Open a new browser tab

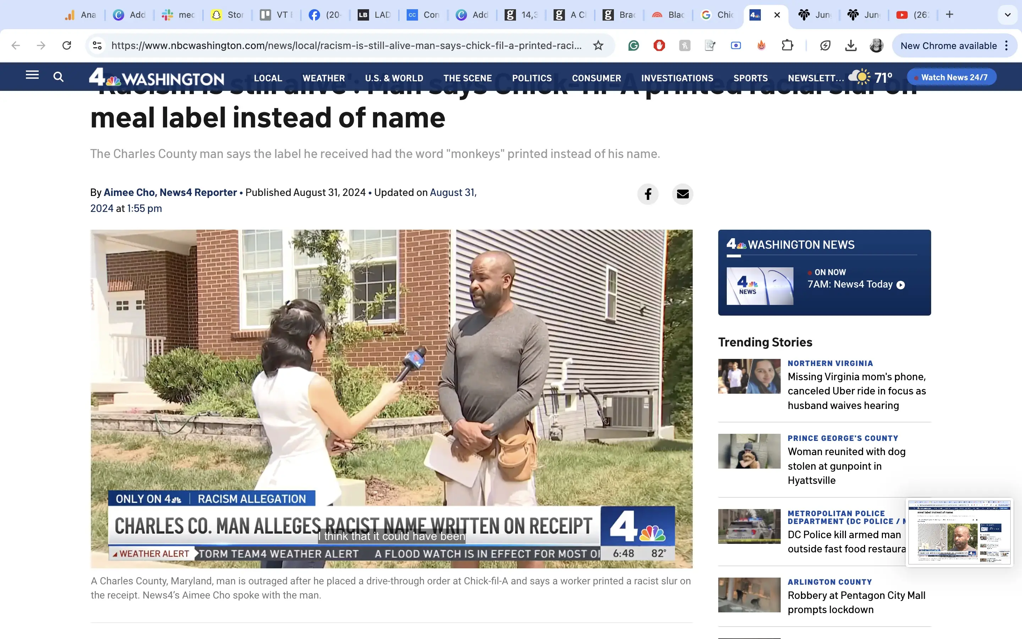[x=950, y=15]
